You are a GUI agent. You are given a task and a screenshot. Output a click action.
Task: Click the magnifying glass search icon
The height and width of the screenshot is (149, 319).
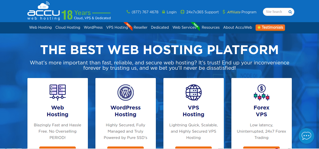coord(290,12)
